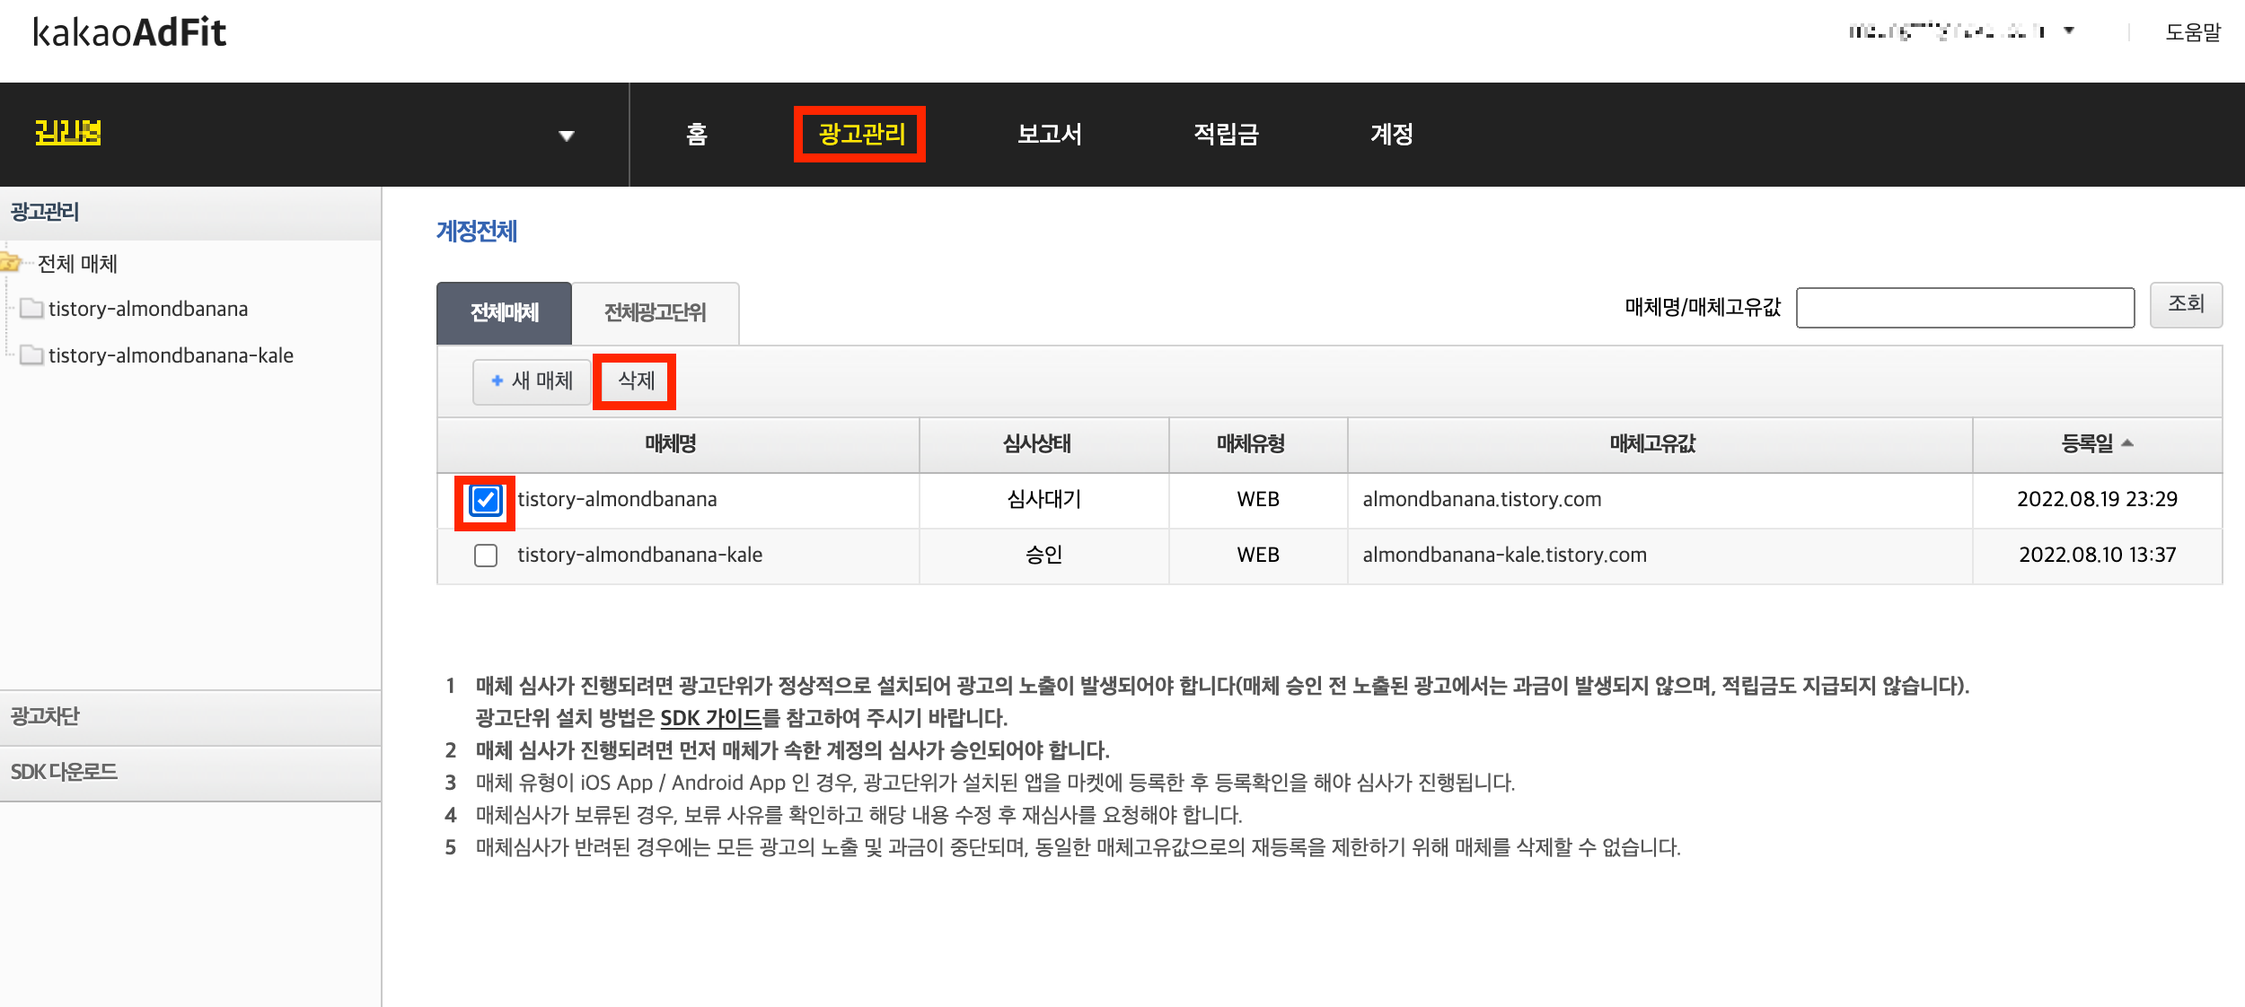Open the account selector dropdown in the dark bar

(566, 136)
